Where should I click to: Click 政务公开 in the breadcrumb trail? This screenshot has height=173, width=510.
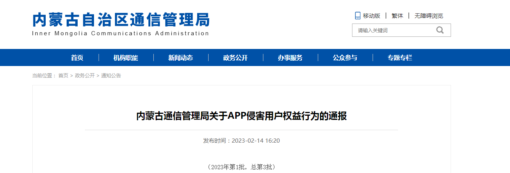coord(84,75)
